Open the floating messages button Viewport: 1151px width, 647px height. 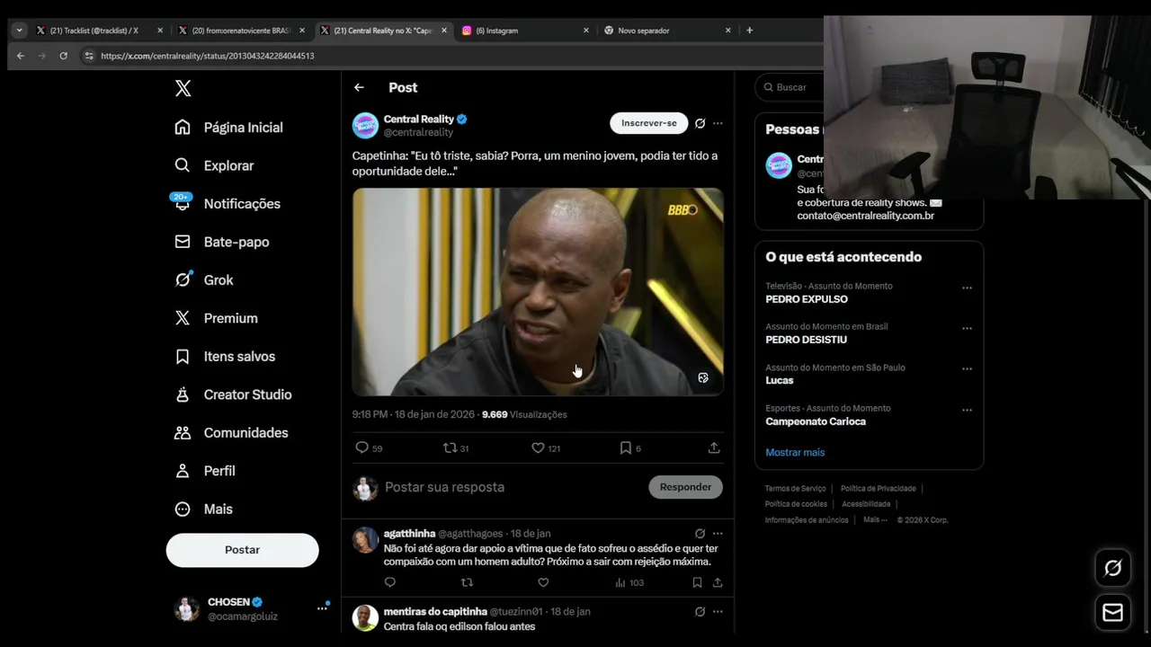click(1112, 613)
